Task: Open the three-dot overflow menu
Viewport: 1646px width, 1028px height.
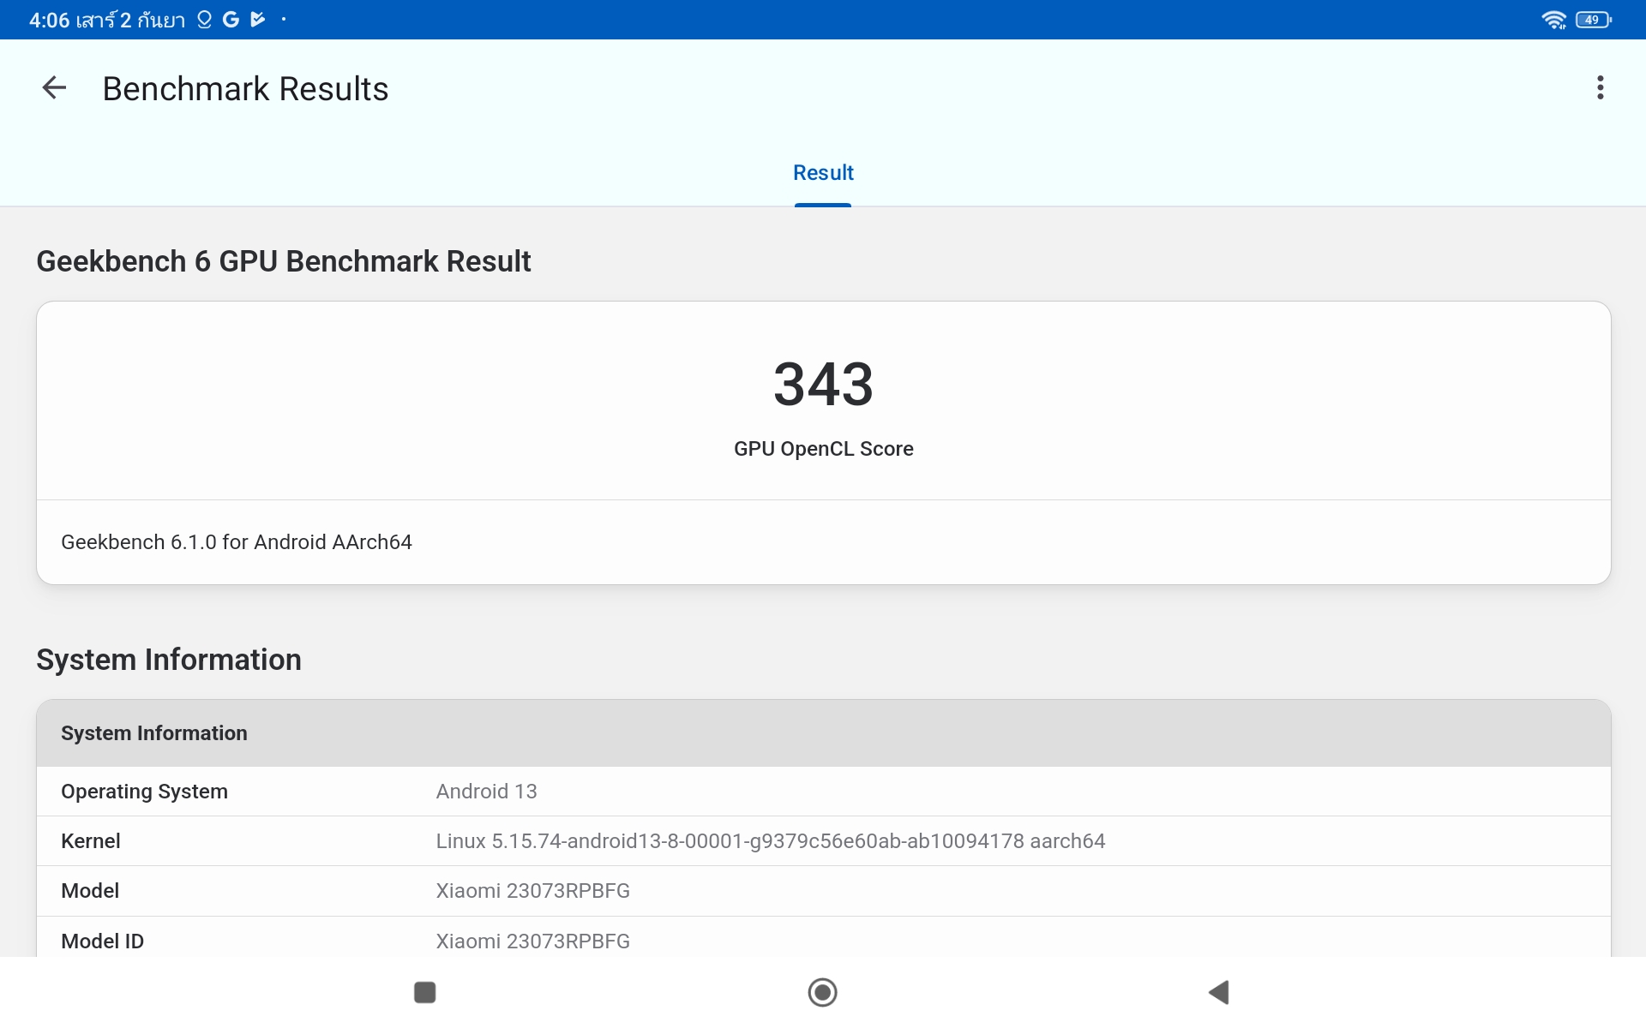Action: [x=1600, y=87]
